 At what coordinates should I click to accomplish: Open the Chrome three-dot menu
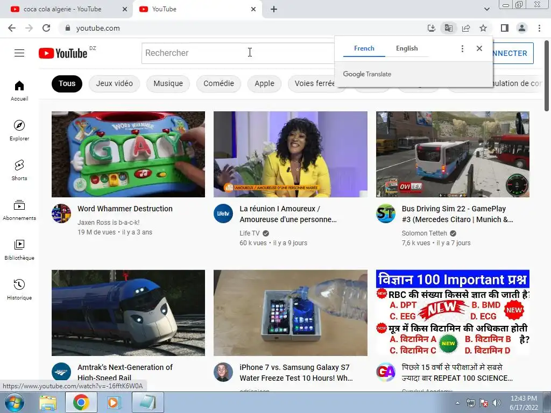tap(539, 28)
